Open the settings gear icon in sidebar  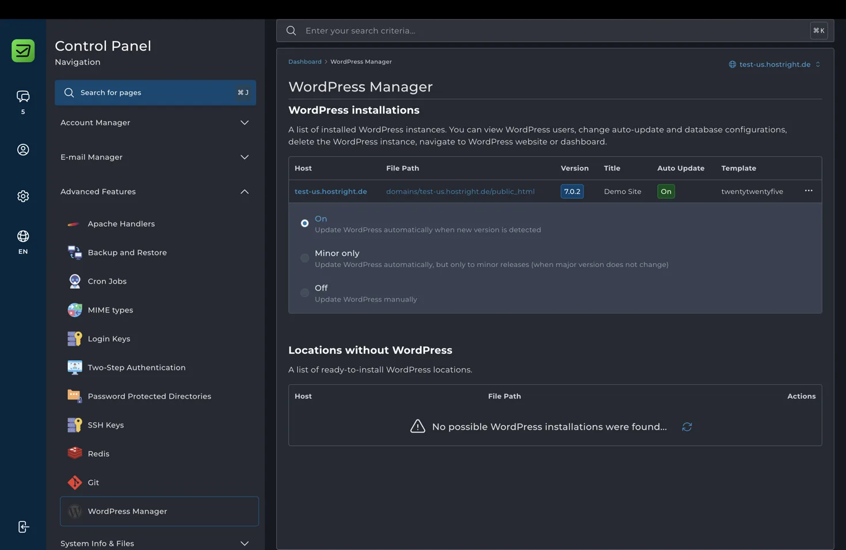[x=23, y=196]
